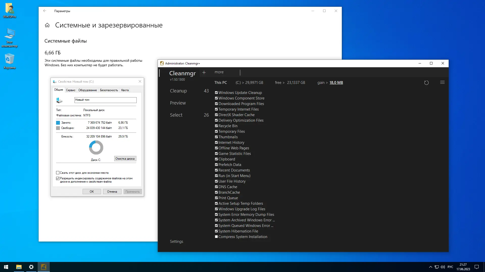Open the hamburger menu in Cleanmgr+
Viewport: 485px width, 272px height.
442,82
